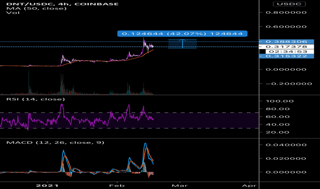Click the MACD (12, 26, close, 9) label
This screenshot has height=189, width=320.
tap(55, 142)
